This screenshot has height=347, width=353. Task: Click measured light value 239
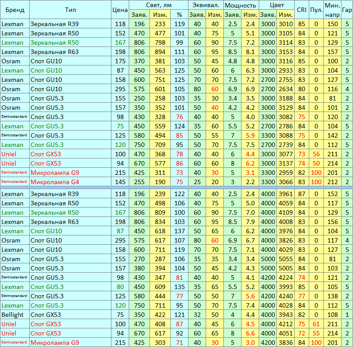tap(160, 194)
